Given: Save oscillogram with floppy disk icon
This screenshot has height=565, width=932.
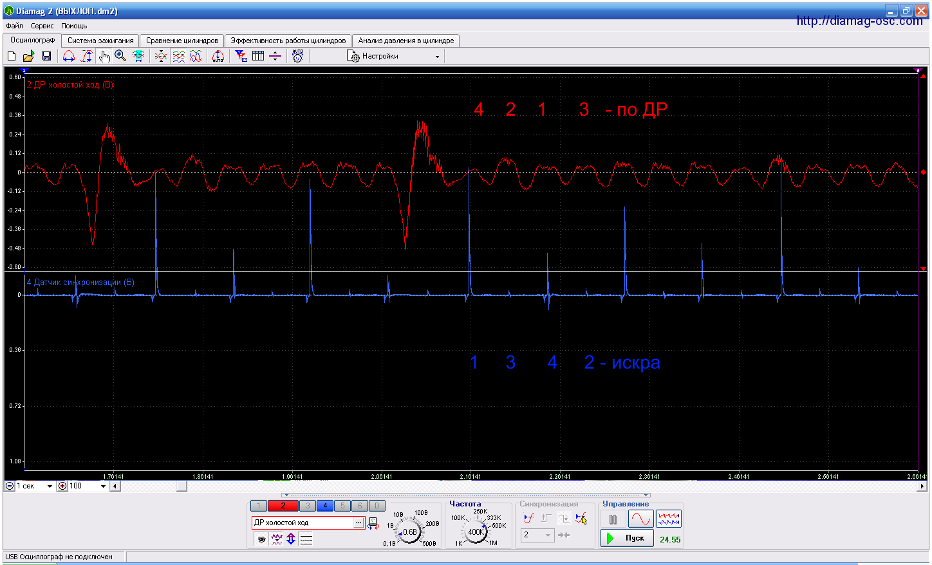Looking at the screenshot, I should click(x=46, y=57).
